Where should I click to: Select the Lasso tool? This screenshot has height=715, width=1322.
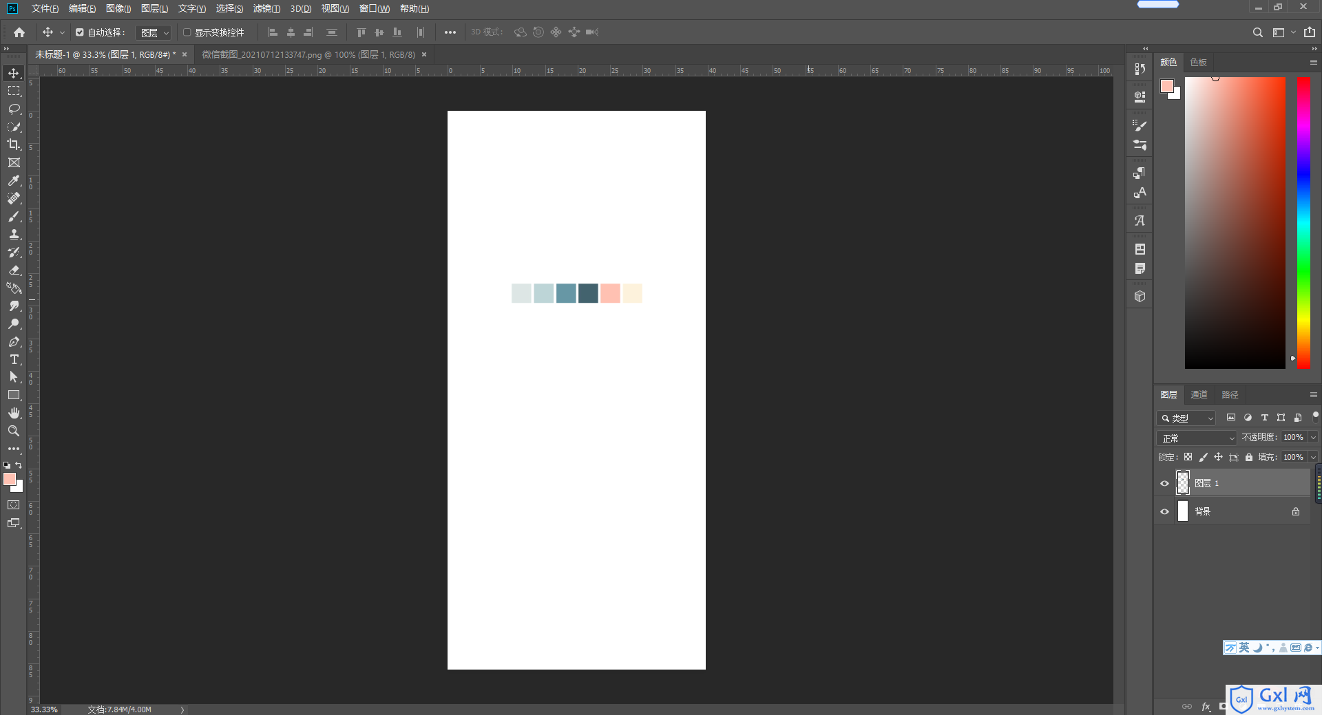tap(14, 109)
